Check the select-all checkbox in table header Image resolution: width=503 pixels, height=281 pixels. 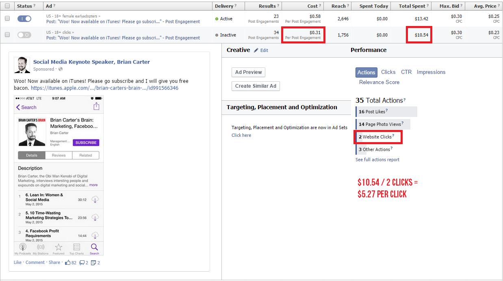tap(7, 6)
